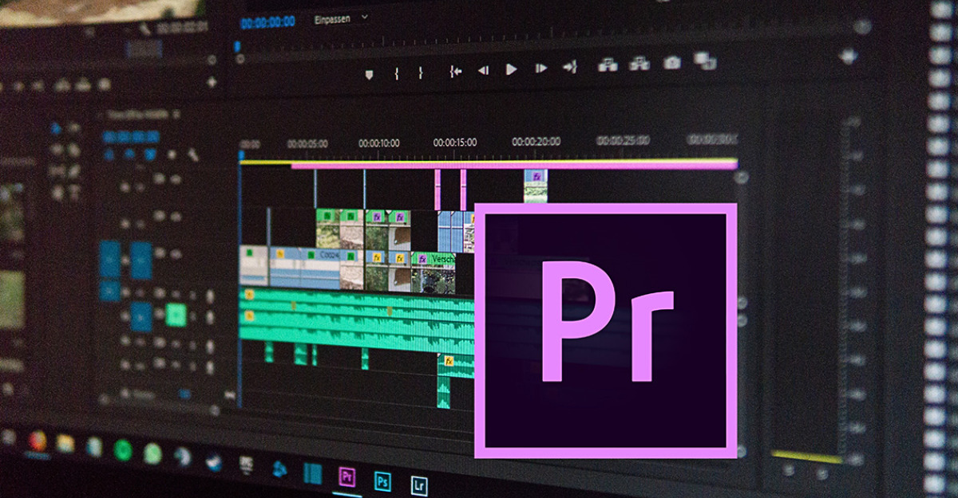Open Photoshop from the taskbar

(x=383, y=480)
